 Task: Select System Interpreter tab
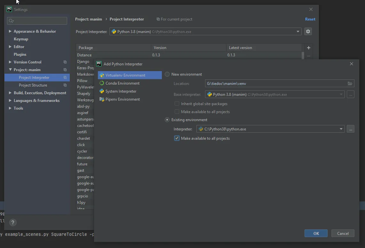point(130,91)
